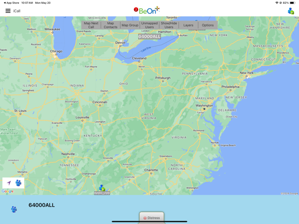Tap the Wi-Fi status icon

point(277,3)
